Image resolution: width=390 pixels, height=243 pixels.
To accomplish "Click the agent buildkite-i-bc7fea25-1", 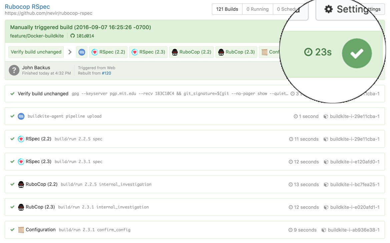I will coord(355,185).
